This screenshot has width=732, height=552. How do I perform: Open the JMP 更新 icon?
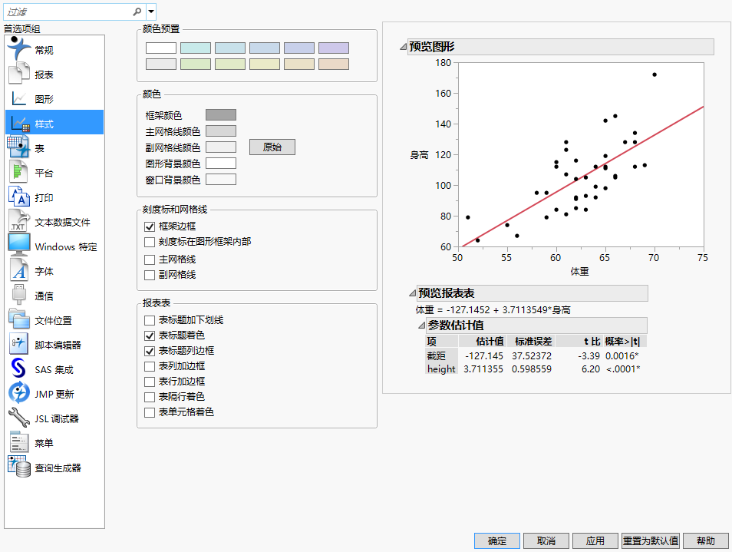click(18, 394)
